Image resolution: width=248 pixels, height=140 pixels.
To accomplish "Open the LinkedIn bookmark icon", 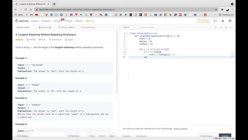I will pyautogui.click(x=52, y=15).
